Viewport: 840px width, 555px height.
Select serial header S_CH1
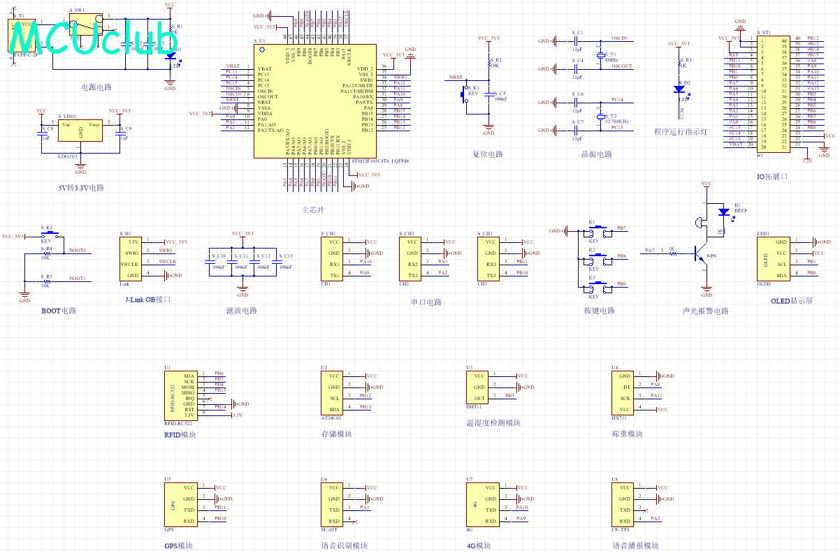(x=333, y=259)
